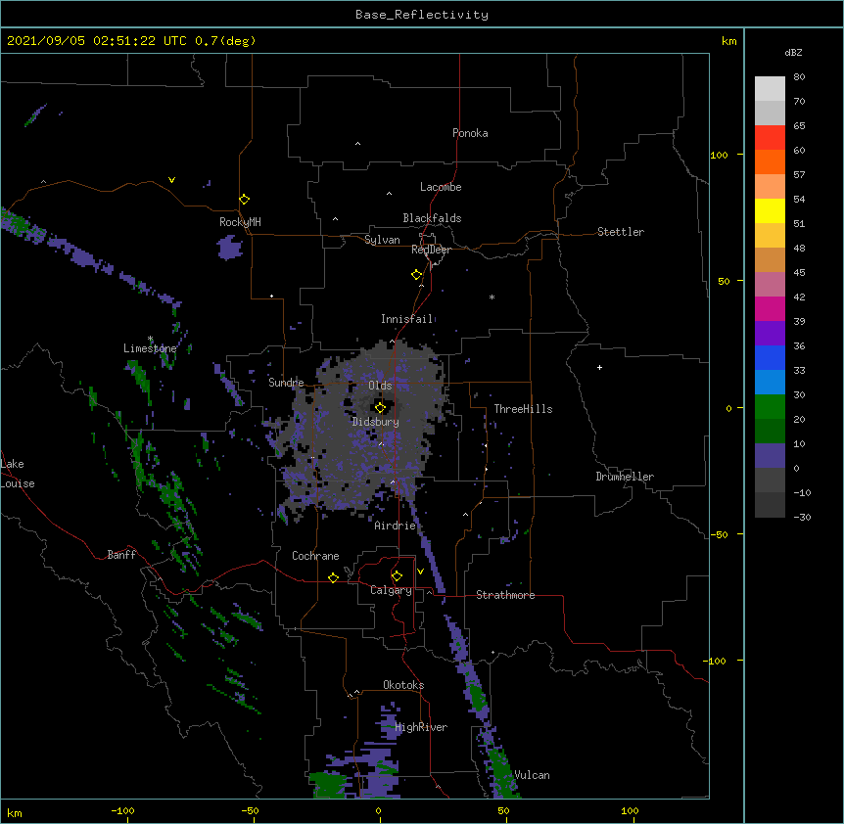The width and height of the screenshot is (844, 824).
Task: Click the Sylvan label
Action: click(x=382, y=240)
